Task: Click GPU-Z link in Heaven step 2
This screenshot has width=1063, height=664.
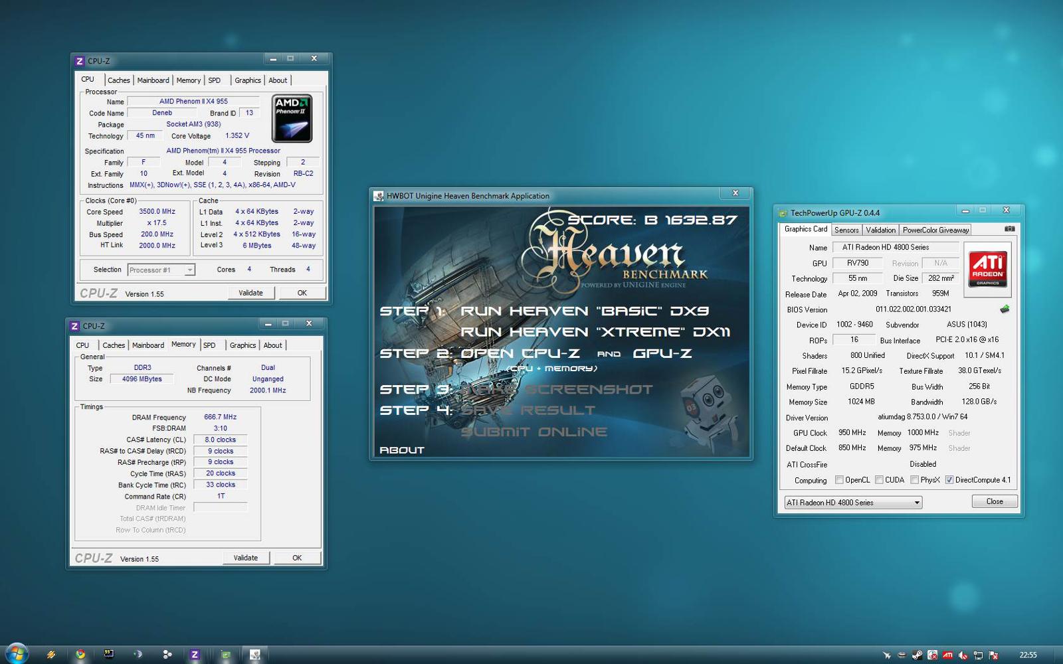Action: [662, 353]
